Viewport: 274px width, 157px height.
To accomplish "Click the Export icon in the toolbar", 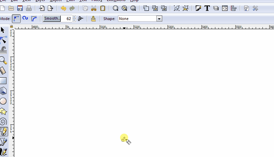I will coord(50,8).
